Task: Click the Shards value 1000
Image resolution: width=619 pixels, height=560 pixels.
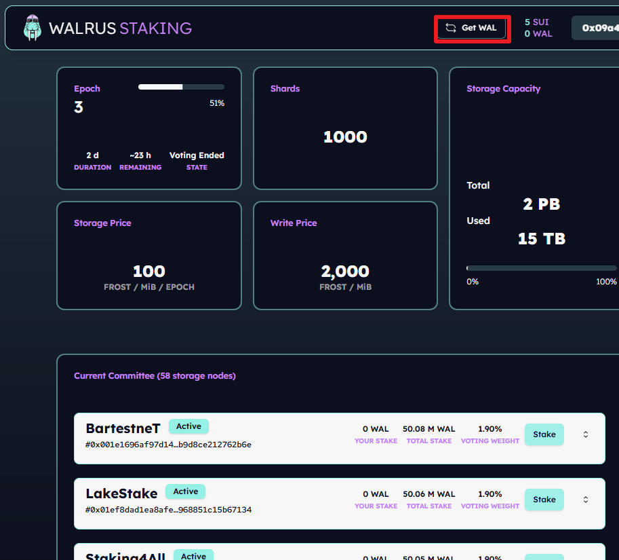Action: (345, 137)
